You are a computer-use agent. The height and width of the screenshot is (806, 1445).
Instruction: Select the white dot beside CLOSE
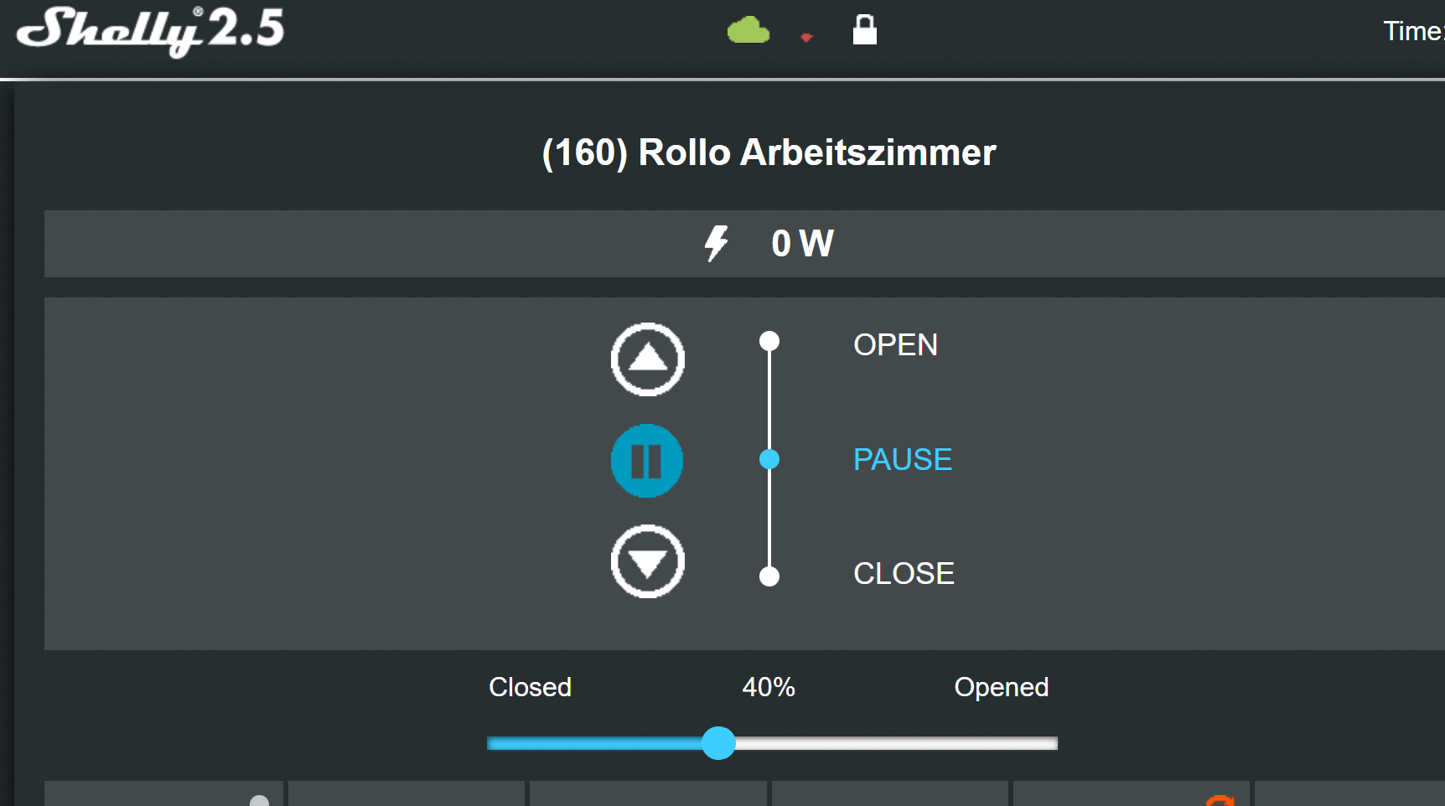tap(769, 576)
